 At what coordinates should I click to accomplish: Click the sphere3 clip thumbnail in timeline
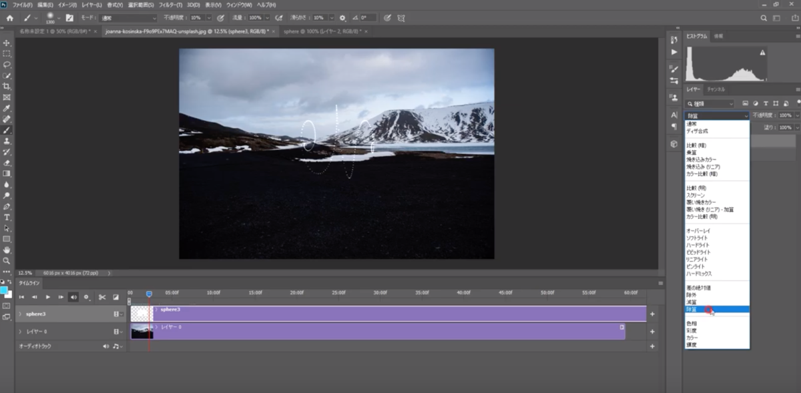tap(142, 314)
